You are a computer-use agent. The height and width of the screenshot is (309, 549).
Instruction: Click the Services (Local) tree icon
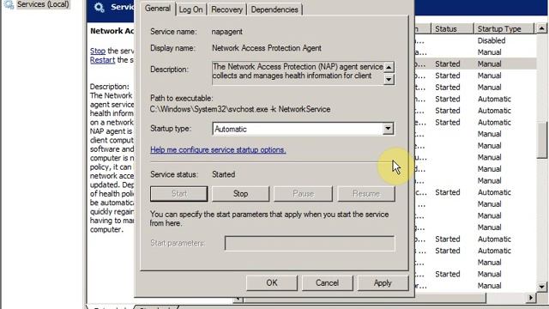click(9, 4)
